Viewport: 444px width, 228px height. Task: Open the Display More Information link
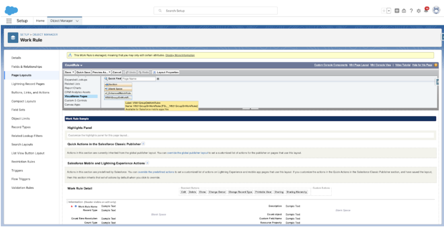pos(180,55)
